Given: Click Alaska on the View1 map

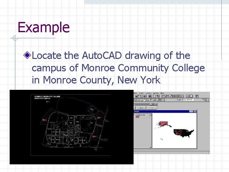Looking at the screenshot, I should [x=163, y=124].
